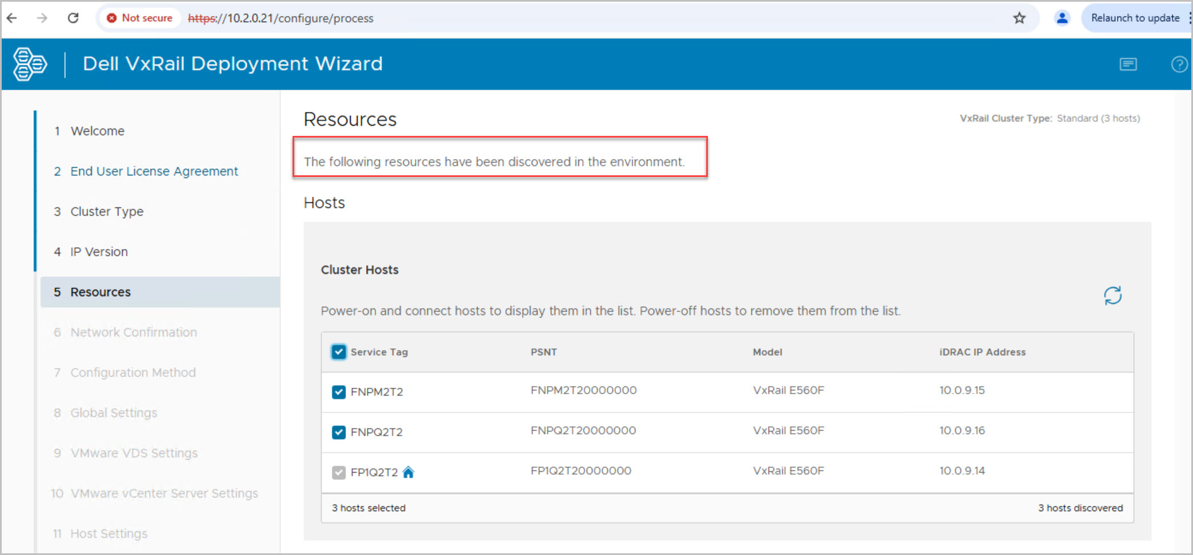Select the Resources step in sidebar

click(x=101, y=292)
